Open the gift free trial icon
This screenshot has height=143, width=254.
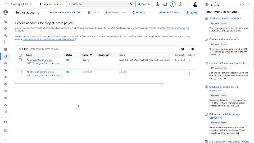tap(157, 4)
